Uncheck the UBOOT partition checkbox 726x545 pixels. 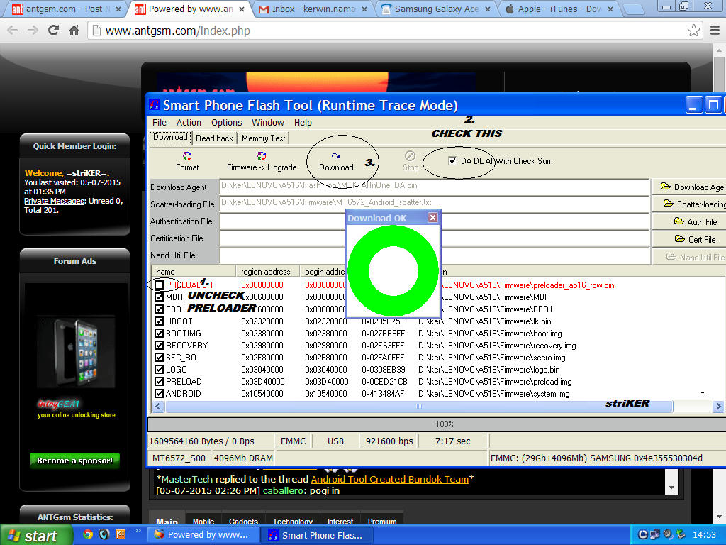point(160,321)
